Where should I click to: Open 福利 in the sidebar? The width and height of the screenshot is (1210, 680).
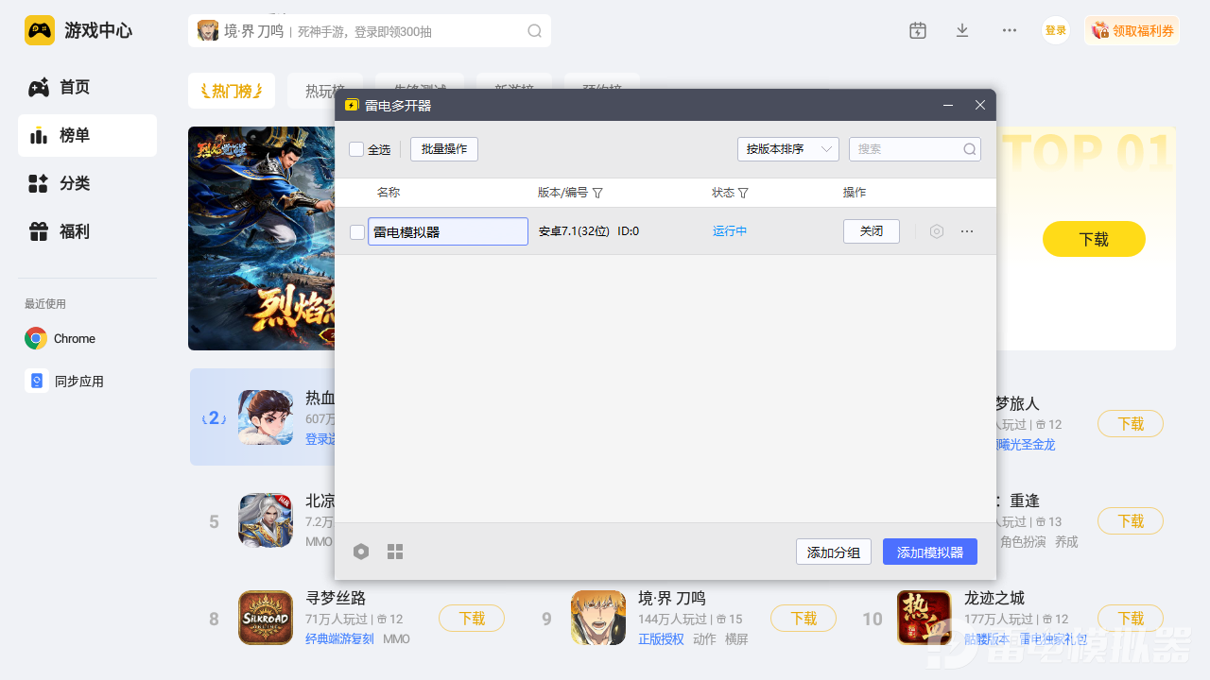point(87,231)
